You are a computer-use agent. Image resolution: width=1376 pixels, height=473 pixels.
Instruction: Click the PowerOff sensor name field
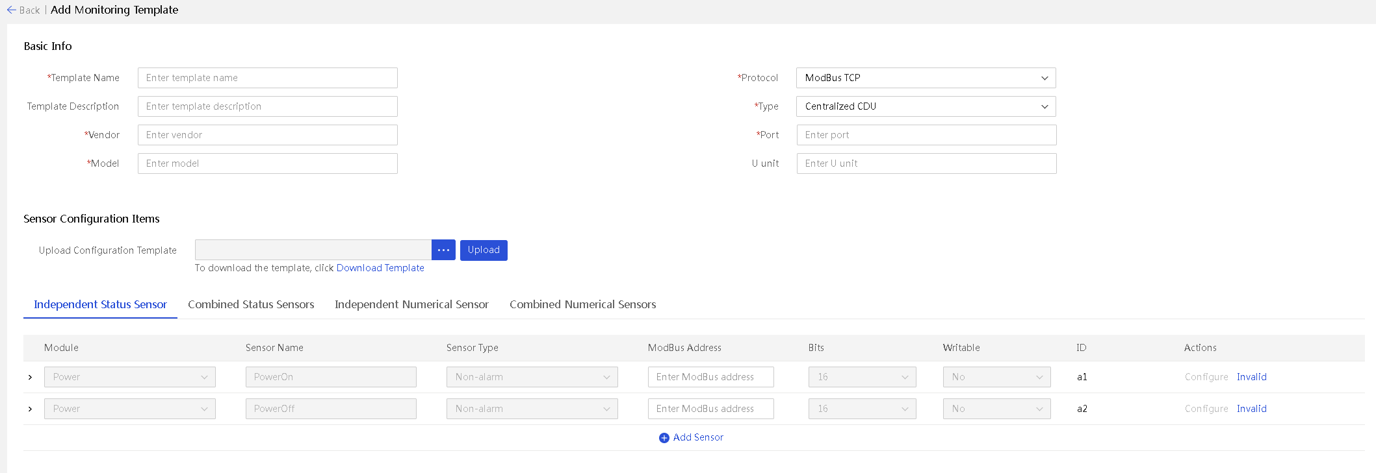click(331, 409)
